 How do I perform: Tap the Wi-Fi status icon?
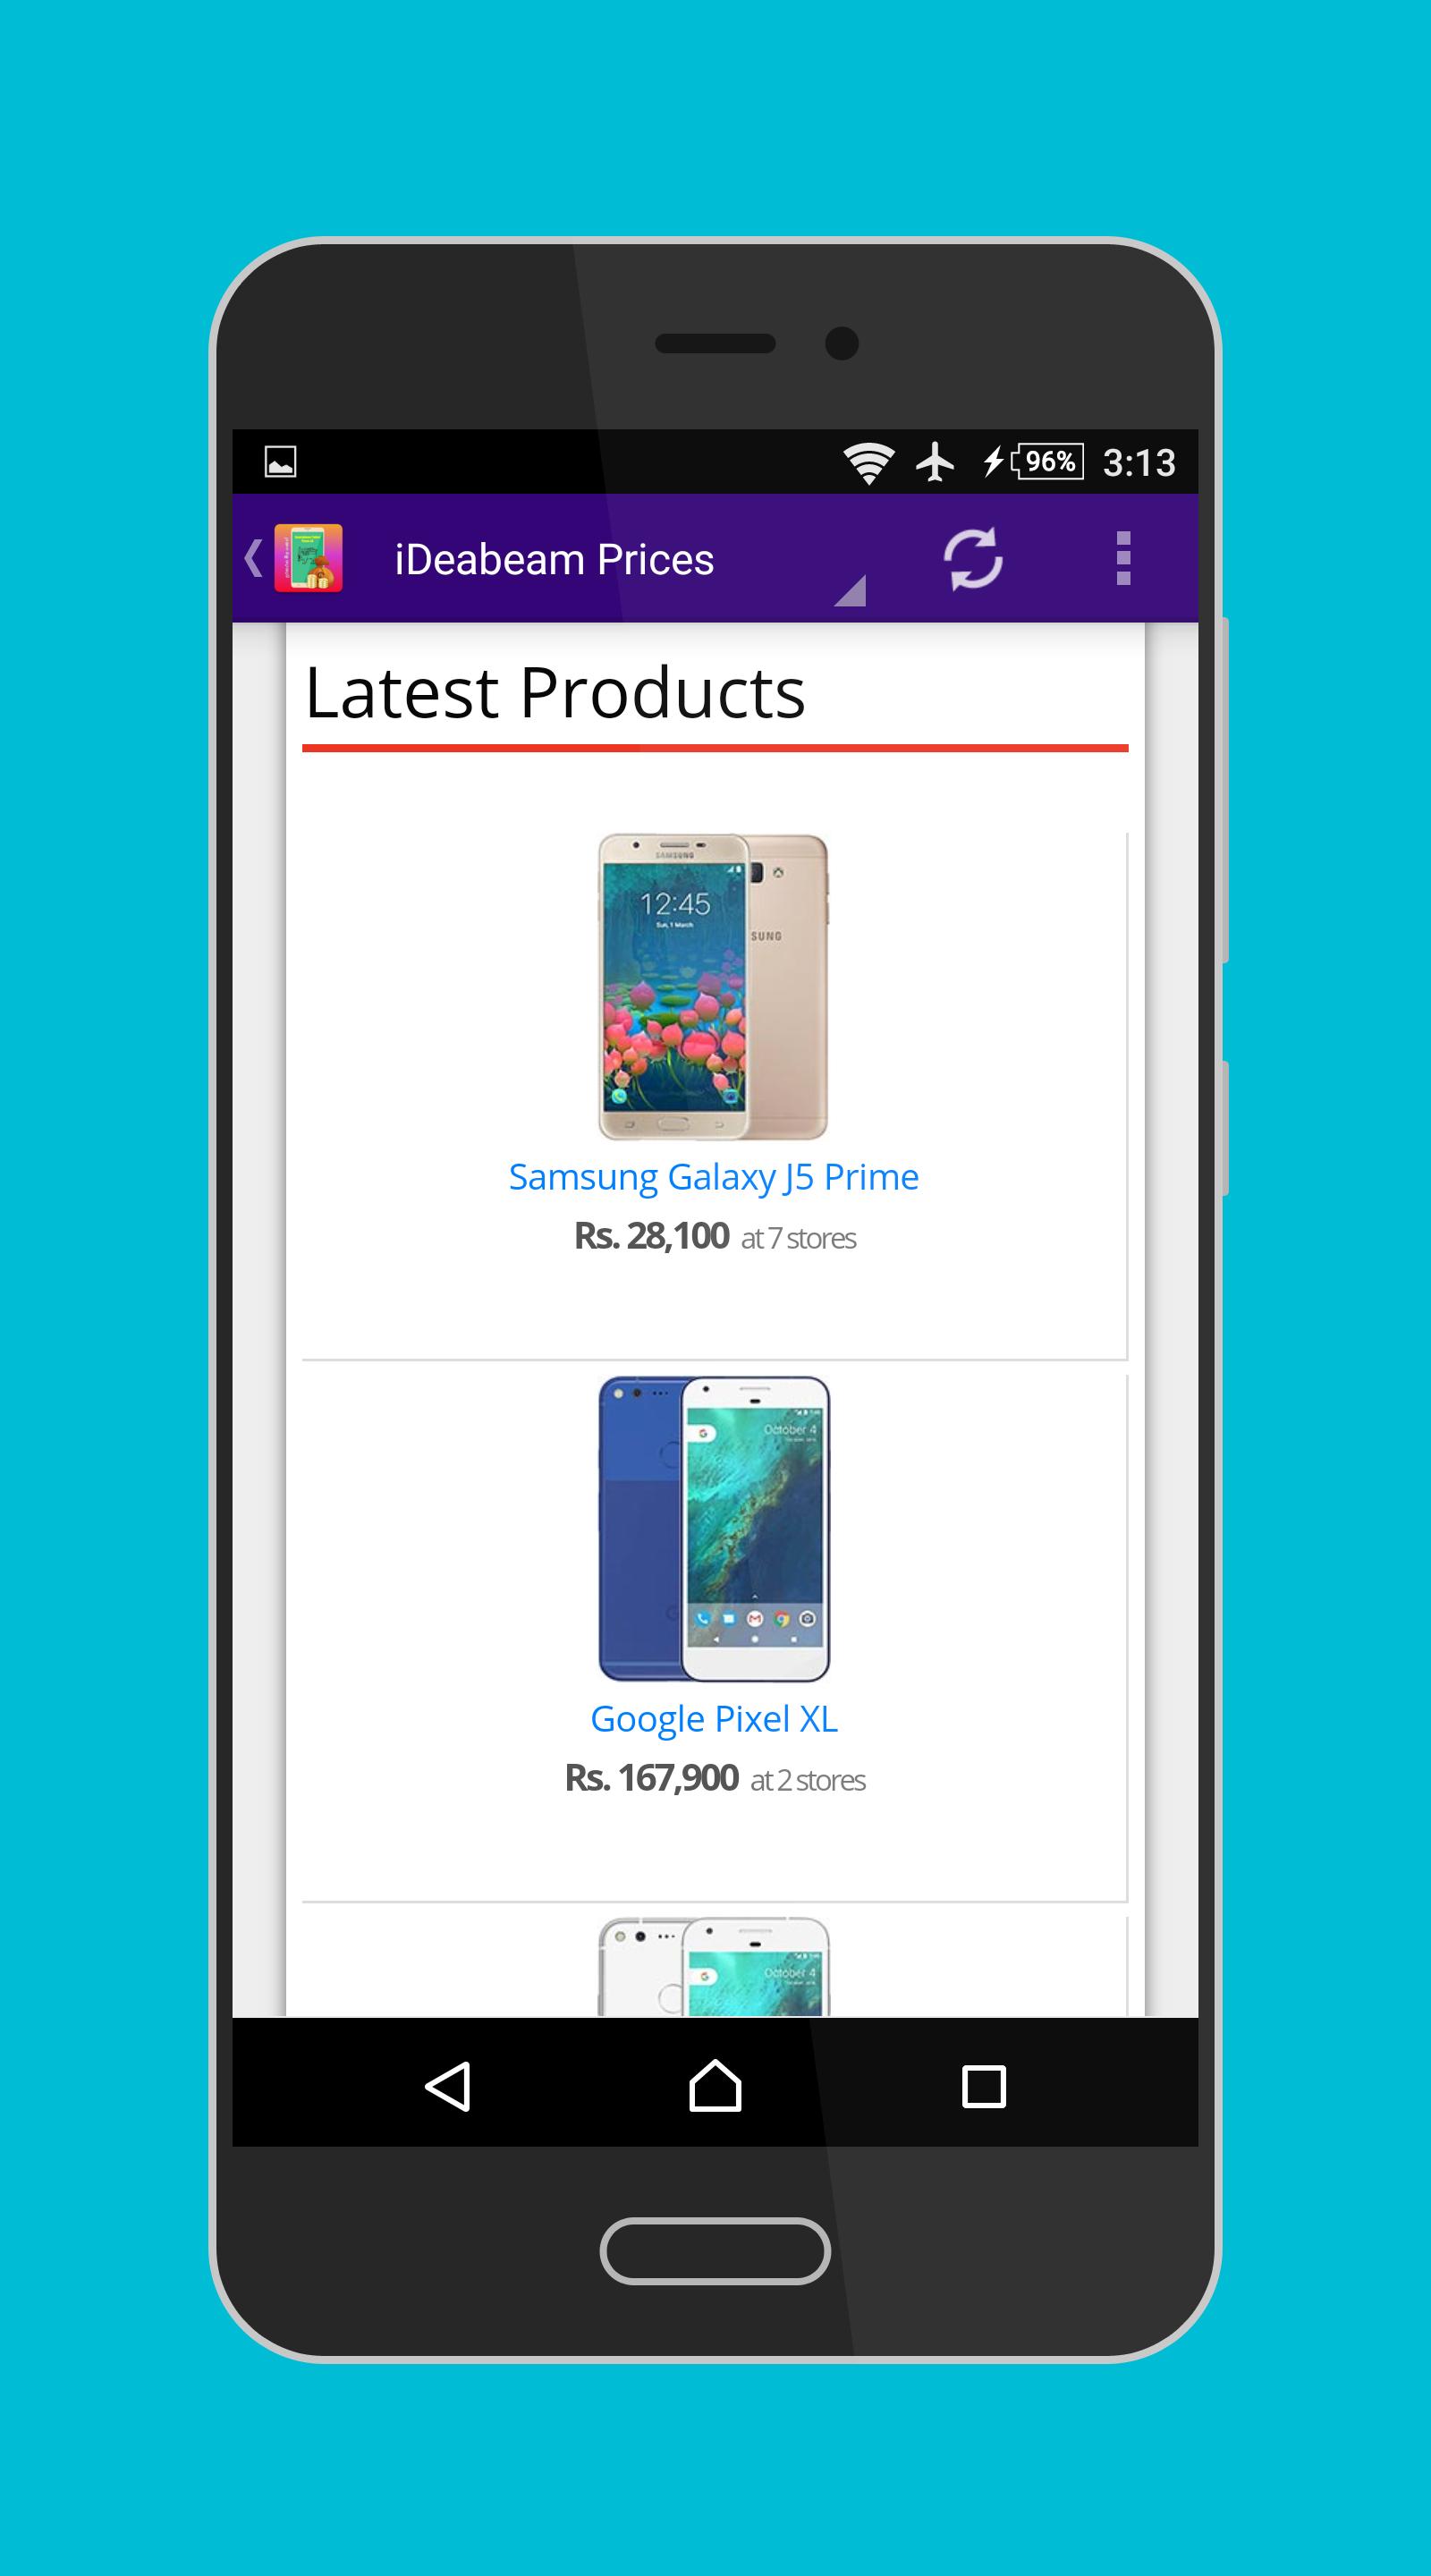[x=868, y=463]
